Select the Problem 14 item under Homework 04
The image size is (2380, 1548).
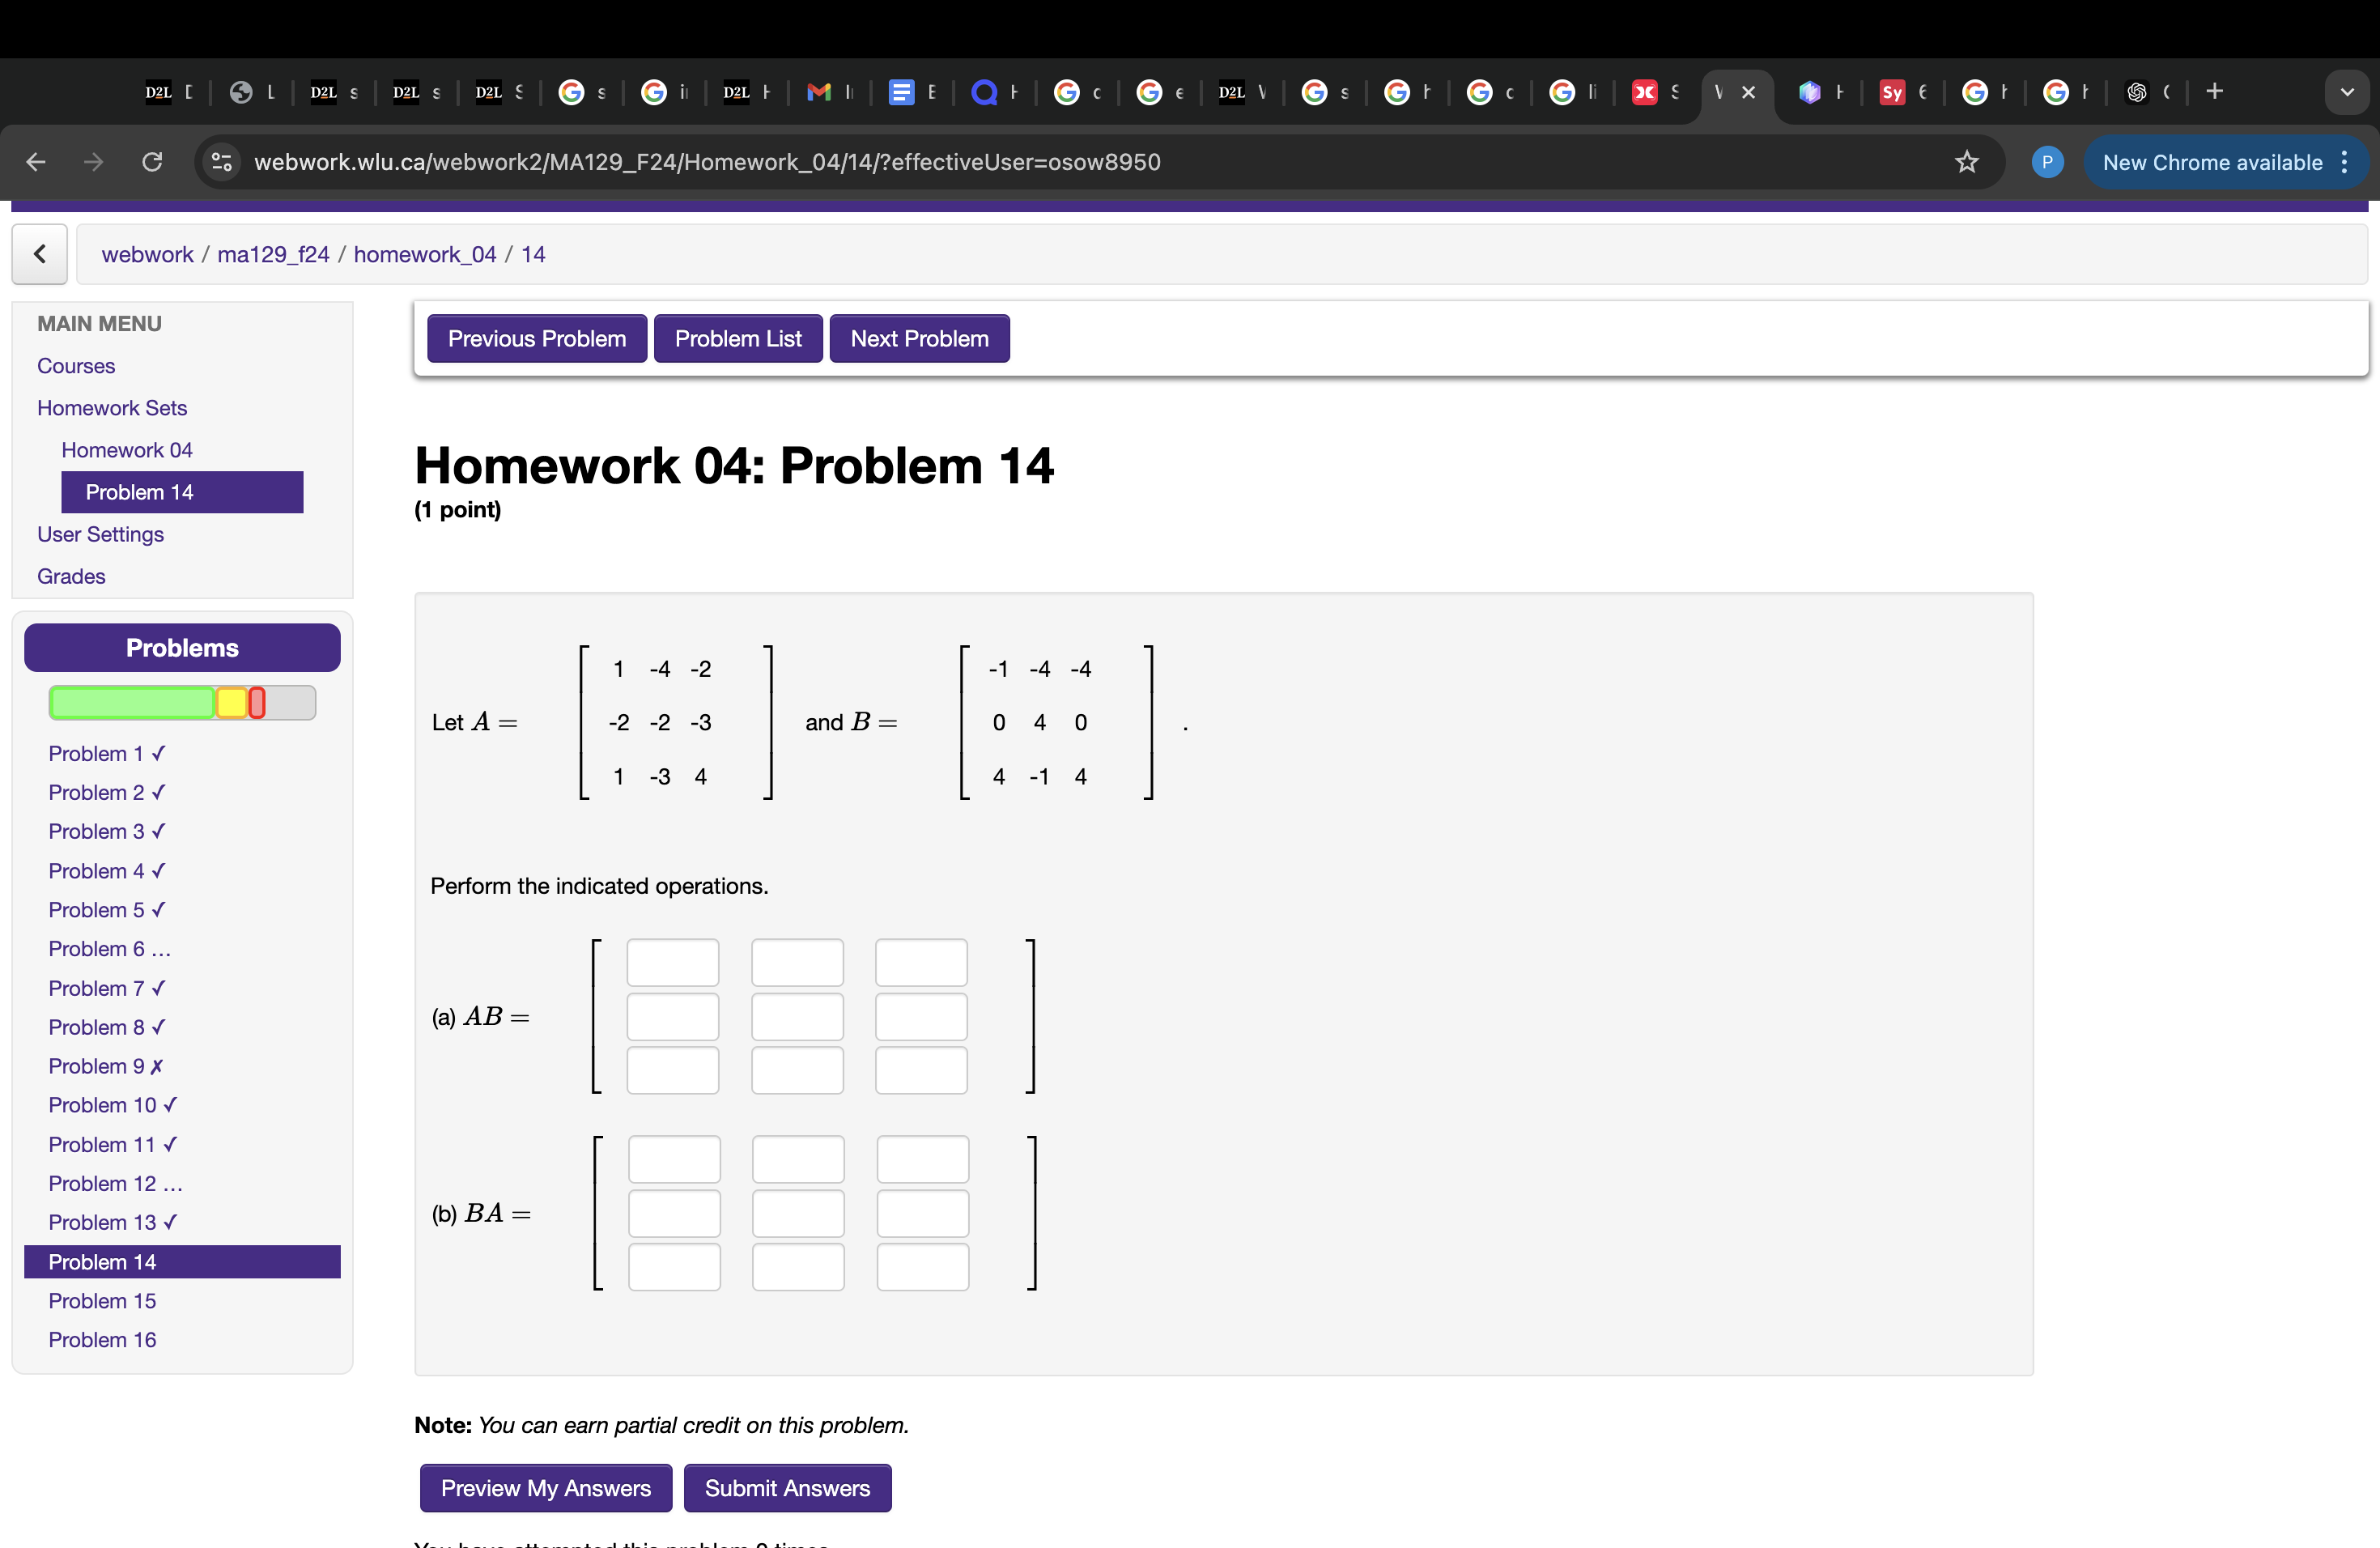pos(182,492)
